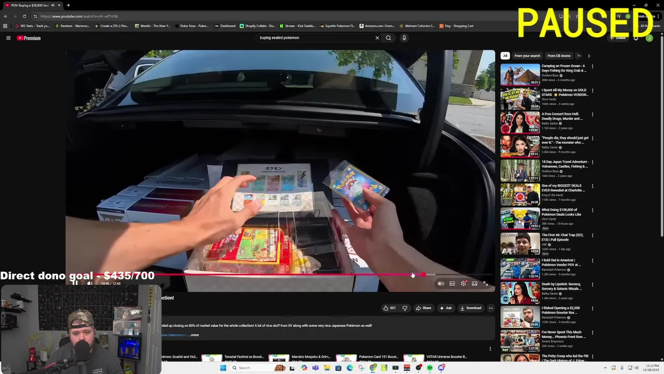Open options for 'Camping on Frozen Ocean' video
The height and width of the screenshot is (374, 664).
tap(592, 66)
